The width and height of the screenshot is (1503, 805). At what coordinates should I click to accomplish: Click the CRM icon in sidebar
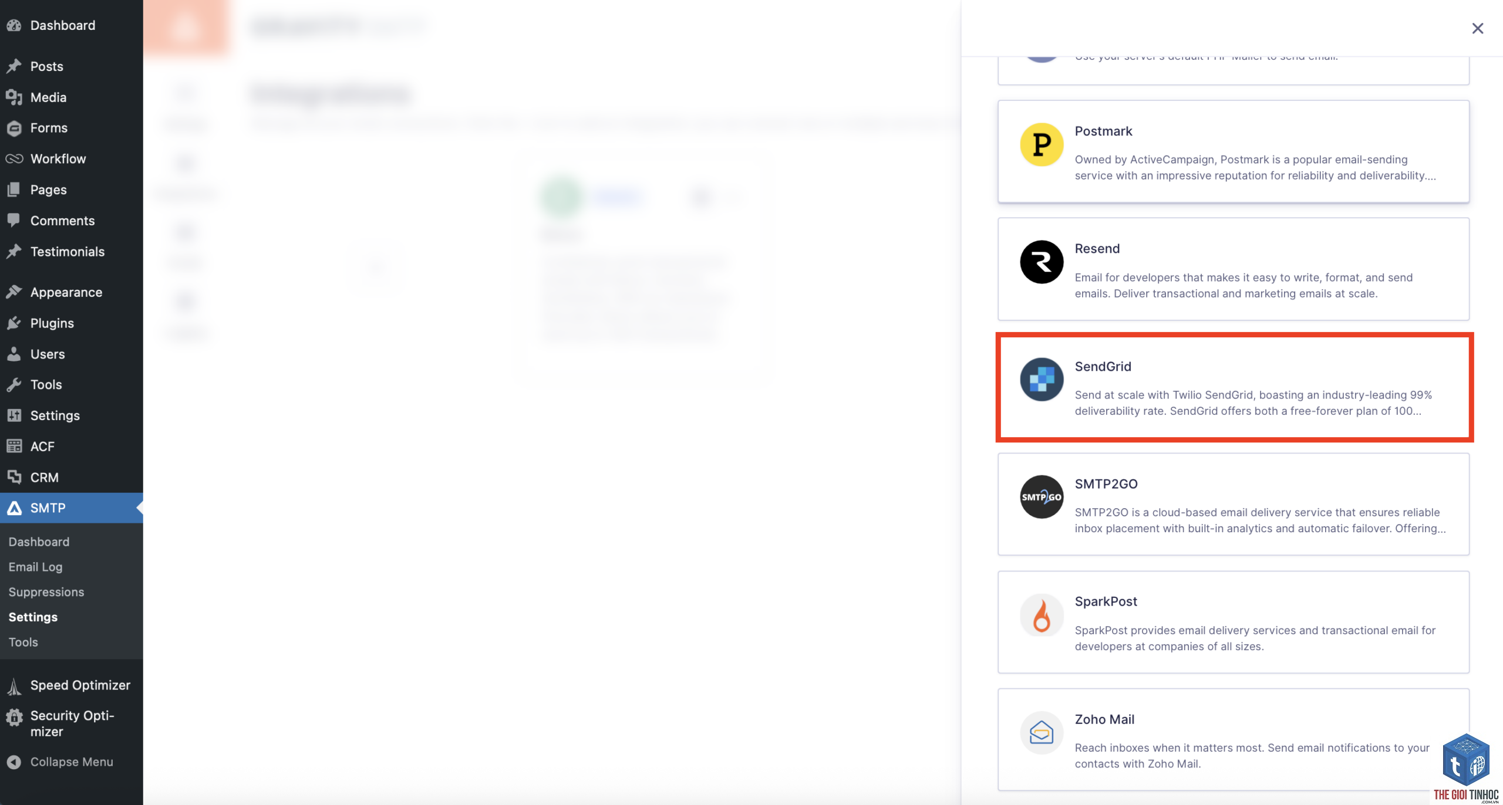pos(14,477)
